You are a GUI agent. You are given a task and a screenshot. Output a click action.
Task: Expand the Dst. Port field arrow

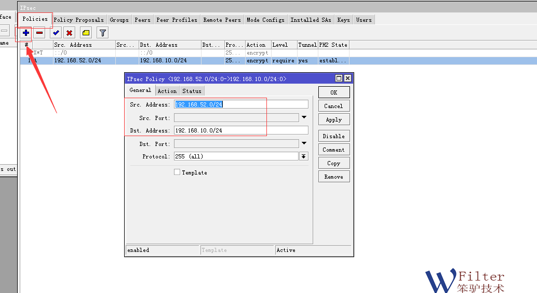(x=304, y=143)
